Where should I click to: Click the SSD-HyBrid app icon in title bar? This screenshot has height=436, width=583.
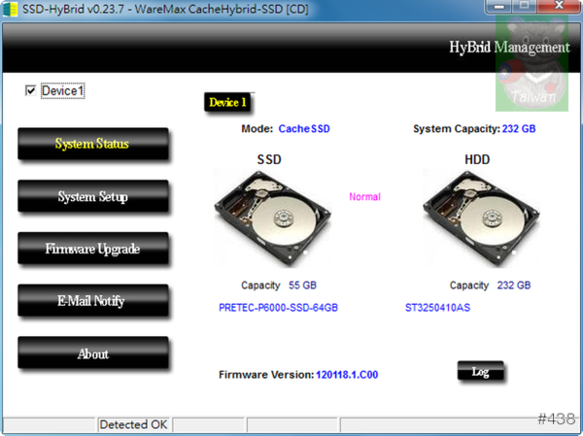pos(10,9)
